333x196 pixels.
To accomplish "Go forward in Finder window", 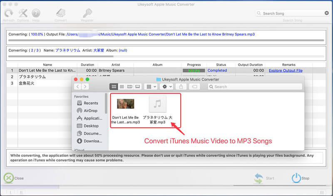I will [85, 87].
